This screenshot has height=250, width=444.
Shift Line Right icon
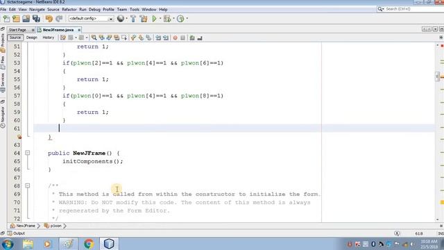(166, 37)
